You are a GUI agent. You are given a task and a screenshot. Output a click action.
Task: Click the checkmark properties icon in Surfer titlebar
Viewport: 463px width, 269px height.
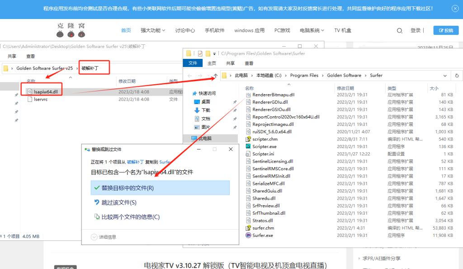pos(200,53)
